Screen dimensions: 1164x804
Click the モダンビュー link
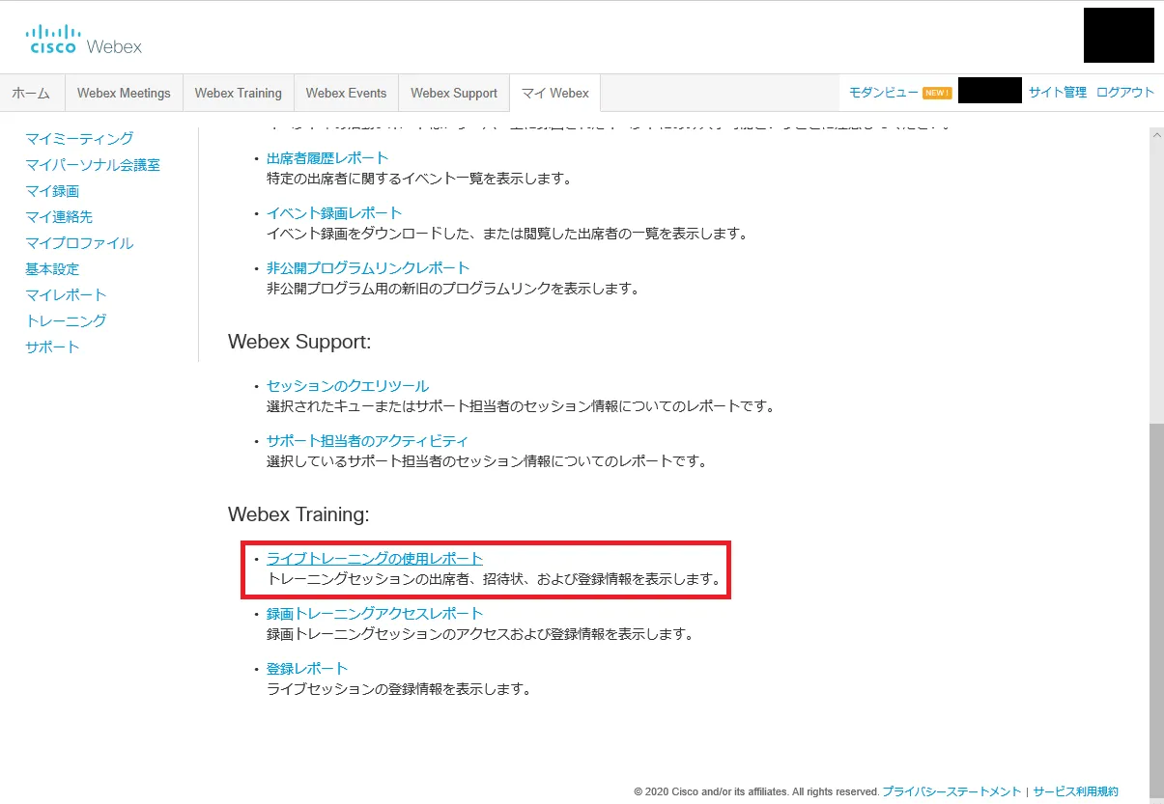[x=883, y=93]
